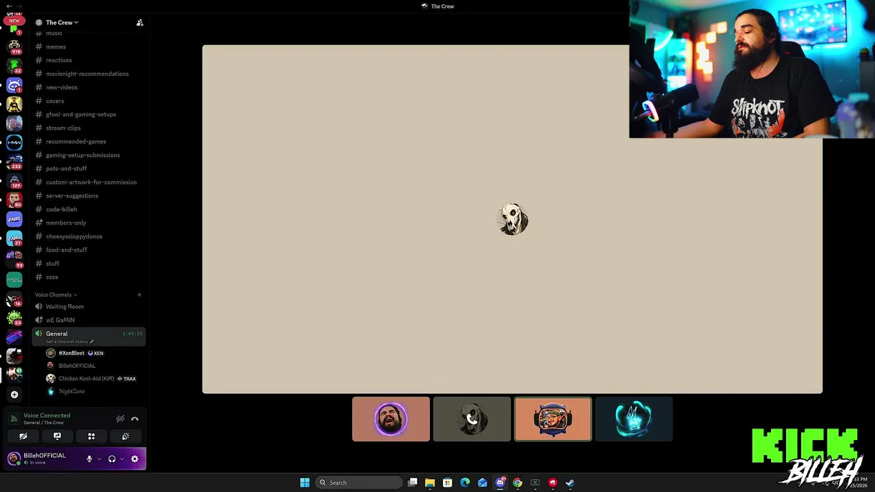The width and height of the screenshot is (875, 492).
Task: Open the pets-and-stuff channel
Action: click(x=89, y=169)
